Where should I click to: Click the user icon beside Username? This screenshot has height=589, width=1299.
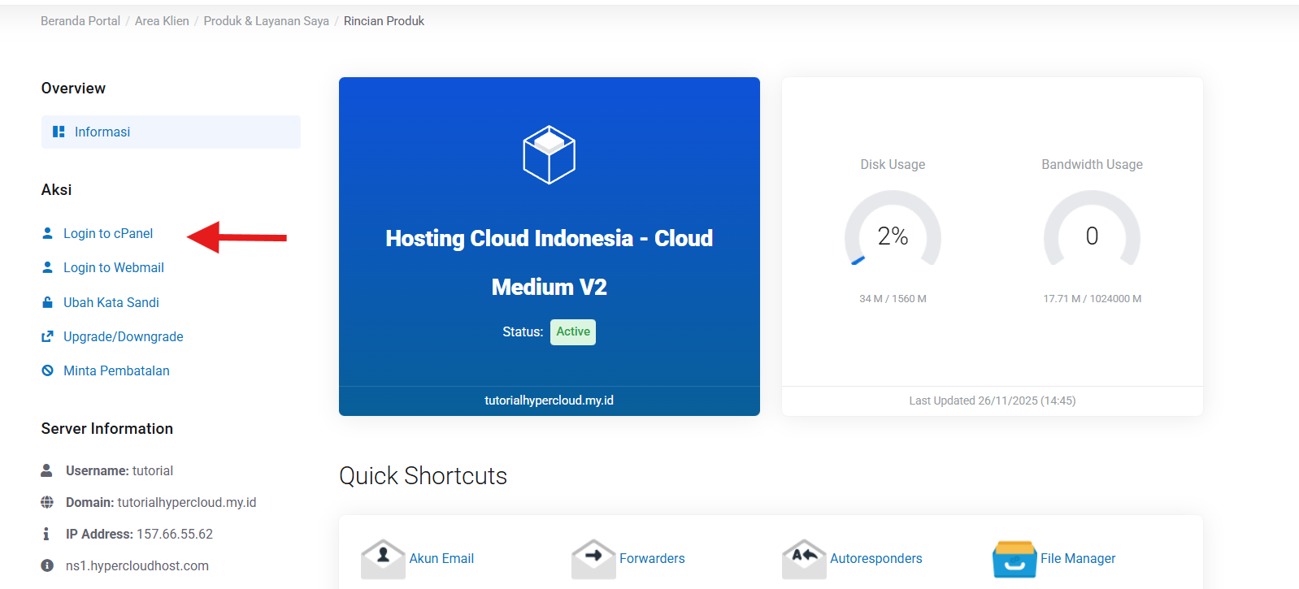click(46, 470)
